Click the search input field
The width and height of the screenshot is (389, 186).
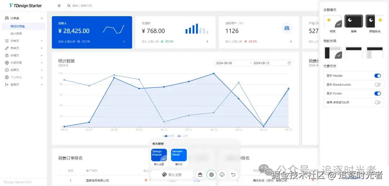click(82, 6)
